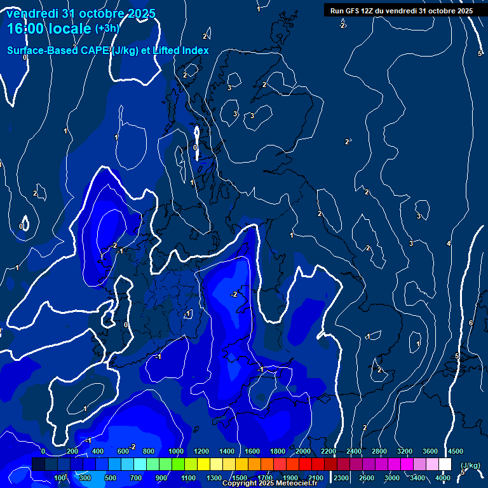
Task: Click the 1000 value above the legend
Action: tap(176, 451)
